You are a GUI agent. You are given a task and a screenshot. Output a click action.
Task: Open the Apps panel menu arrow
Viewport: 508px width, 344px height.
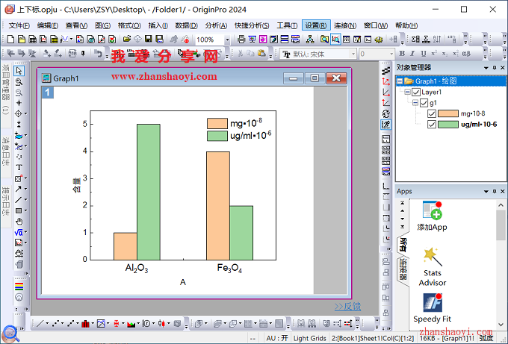[486, 191]
